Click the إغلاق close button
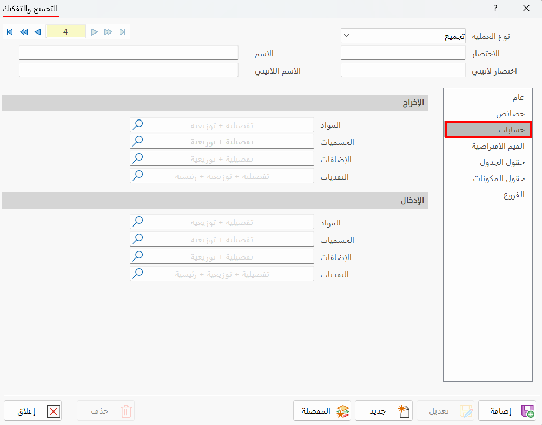The width and height of the screenshot is (542, 425). tap(33, 411)
